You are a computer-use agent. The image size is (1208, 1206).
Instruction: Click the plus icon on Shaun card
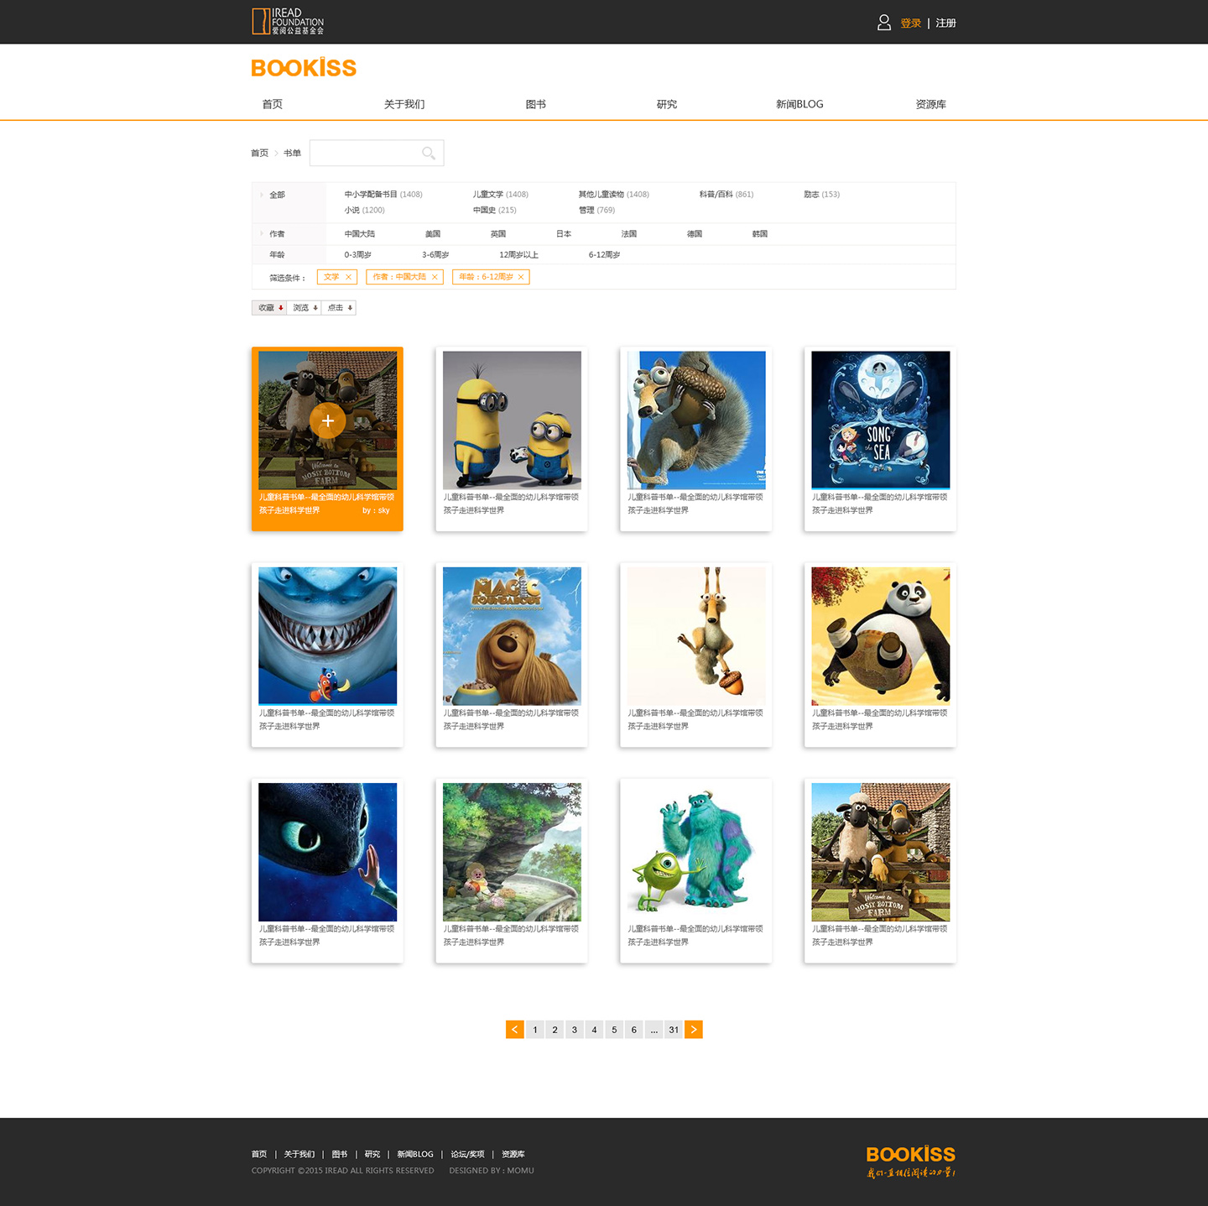pyautogui.click(x=327, y=420)
